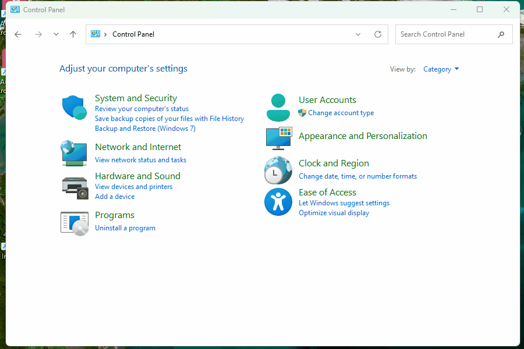Screen dimensions: 524x349
Task: Refresh the Control Panel view
Action: (x=378, y=34)
